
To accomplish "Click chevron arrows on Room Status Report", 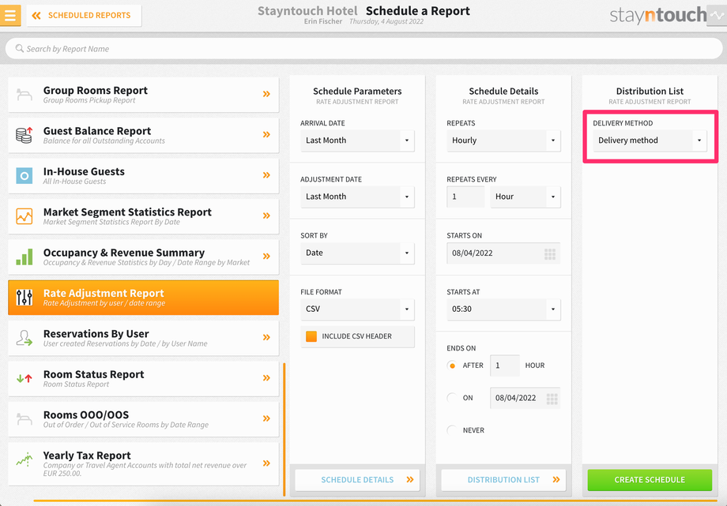I will (x=266, y=377).
